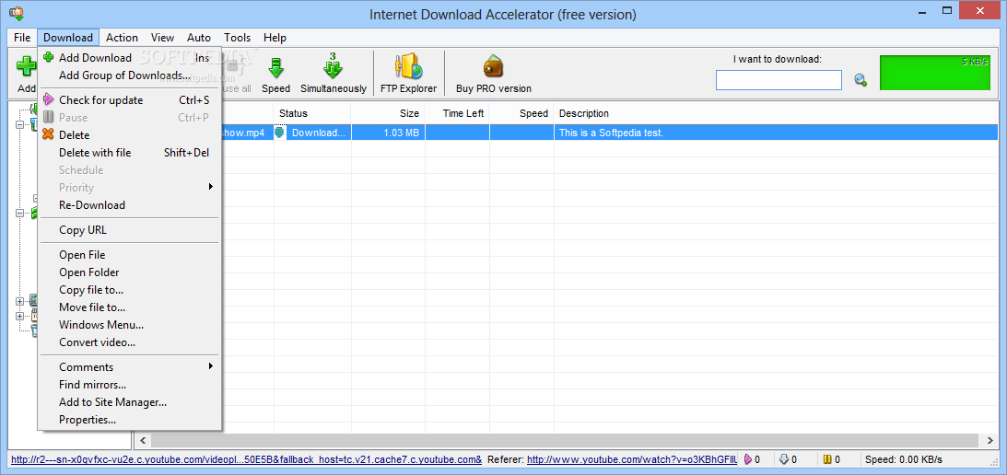Click the Simultaneously downloads toolbar icon

pos(333,66)
